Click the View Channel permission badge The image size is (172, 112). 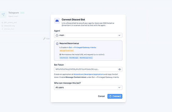[64, 58]
